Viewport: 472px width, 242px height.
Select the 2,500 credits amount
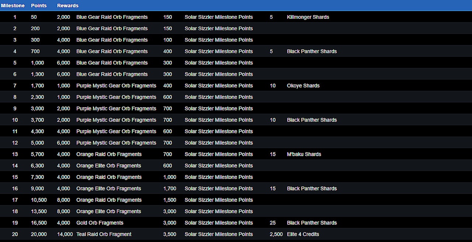[x=276, y=234]
